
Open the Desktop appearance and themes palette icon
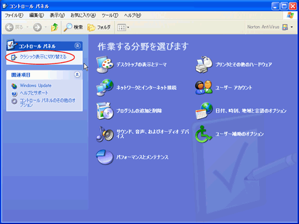(105, 65)
